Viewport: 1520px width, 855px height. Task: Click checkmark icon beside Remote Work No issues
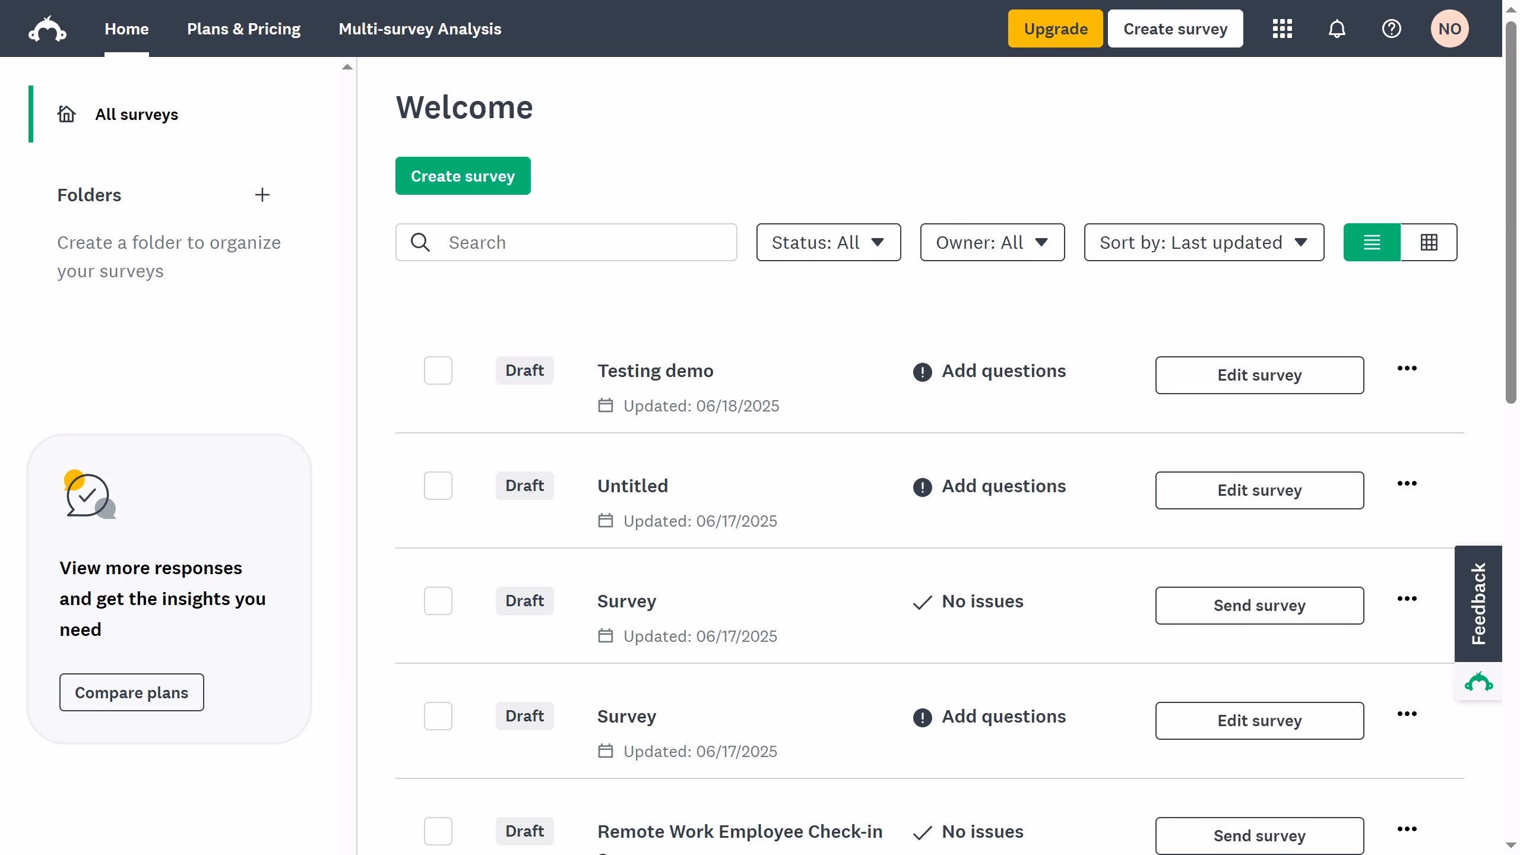[922, 833]
